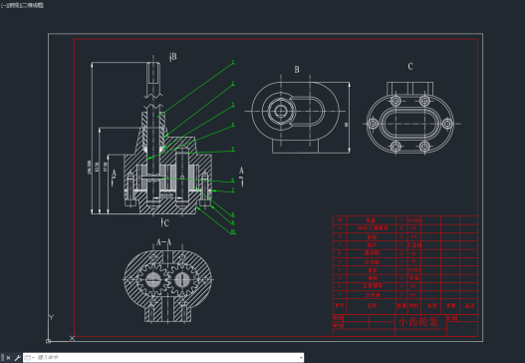The image size is (525, 363).
Task: Select the view label B above the top view
Action: pyautogui.click(x=297, y=70)
